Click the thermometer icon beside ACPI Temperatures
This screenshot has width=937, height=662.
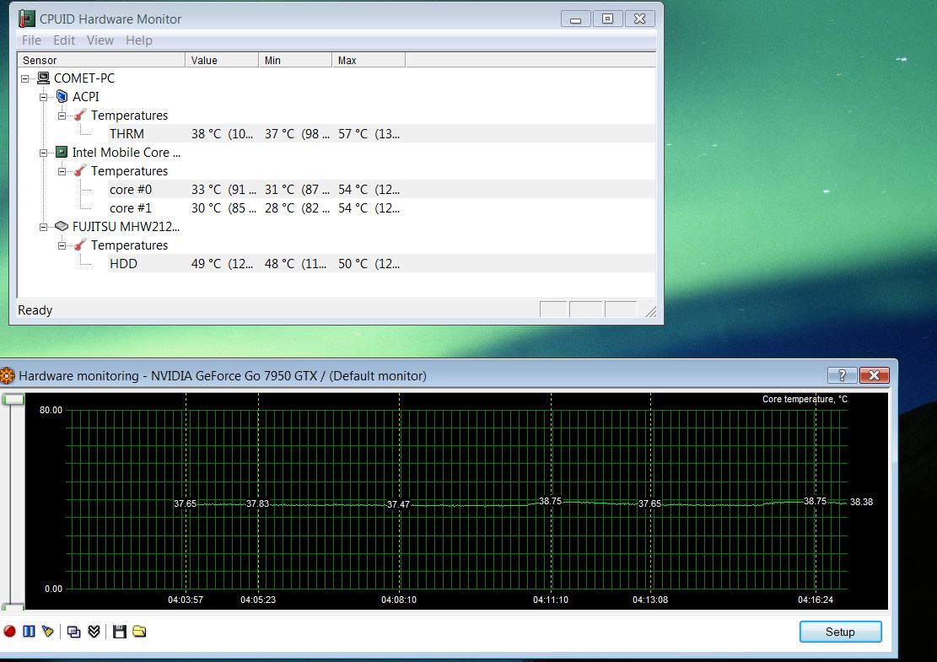coord(80,115)
